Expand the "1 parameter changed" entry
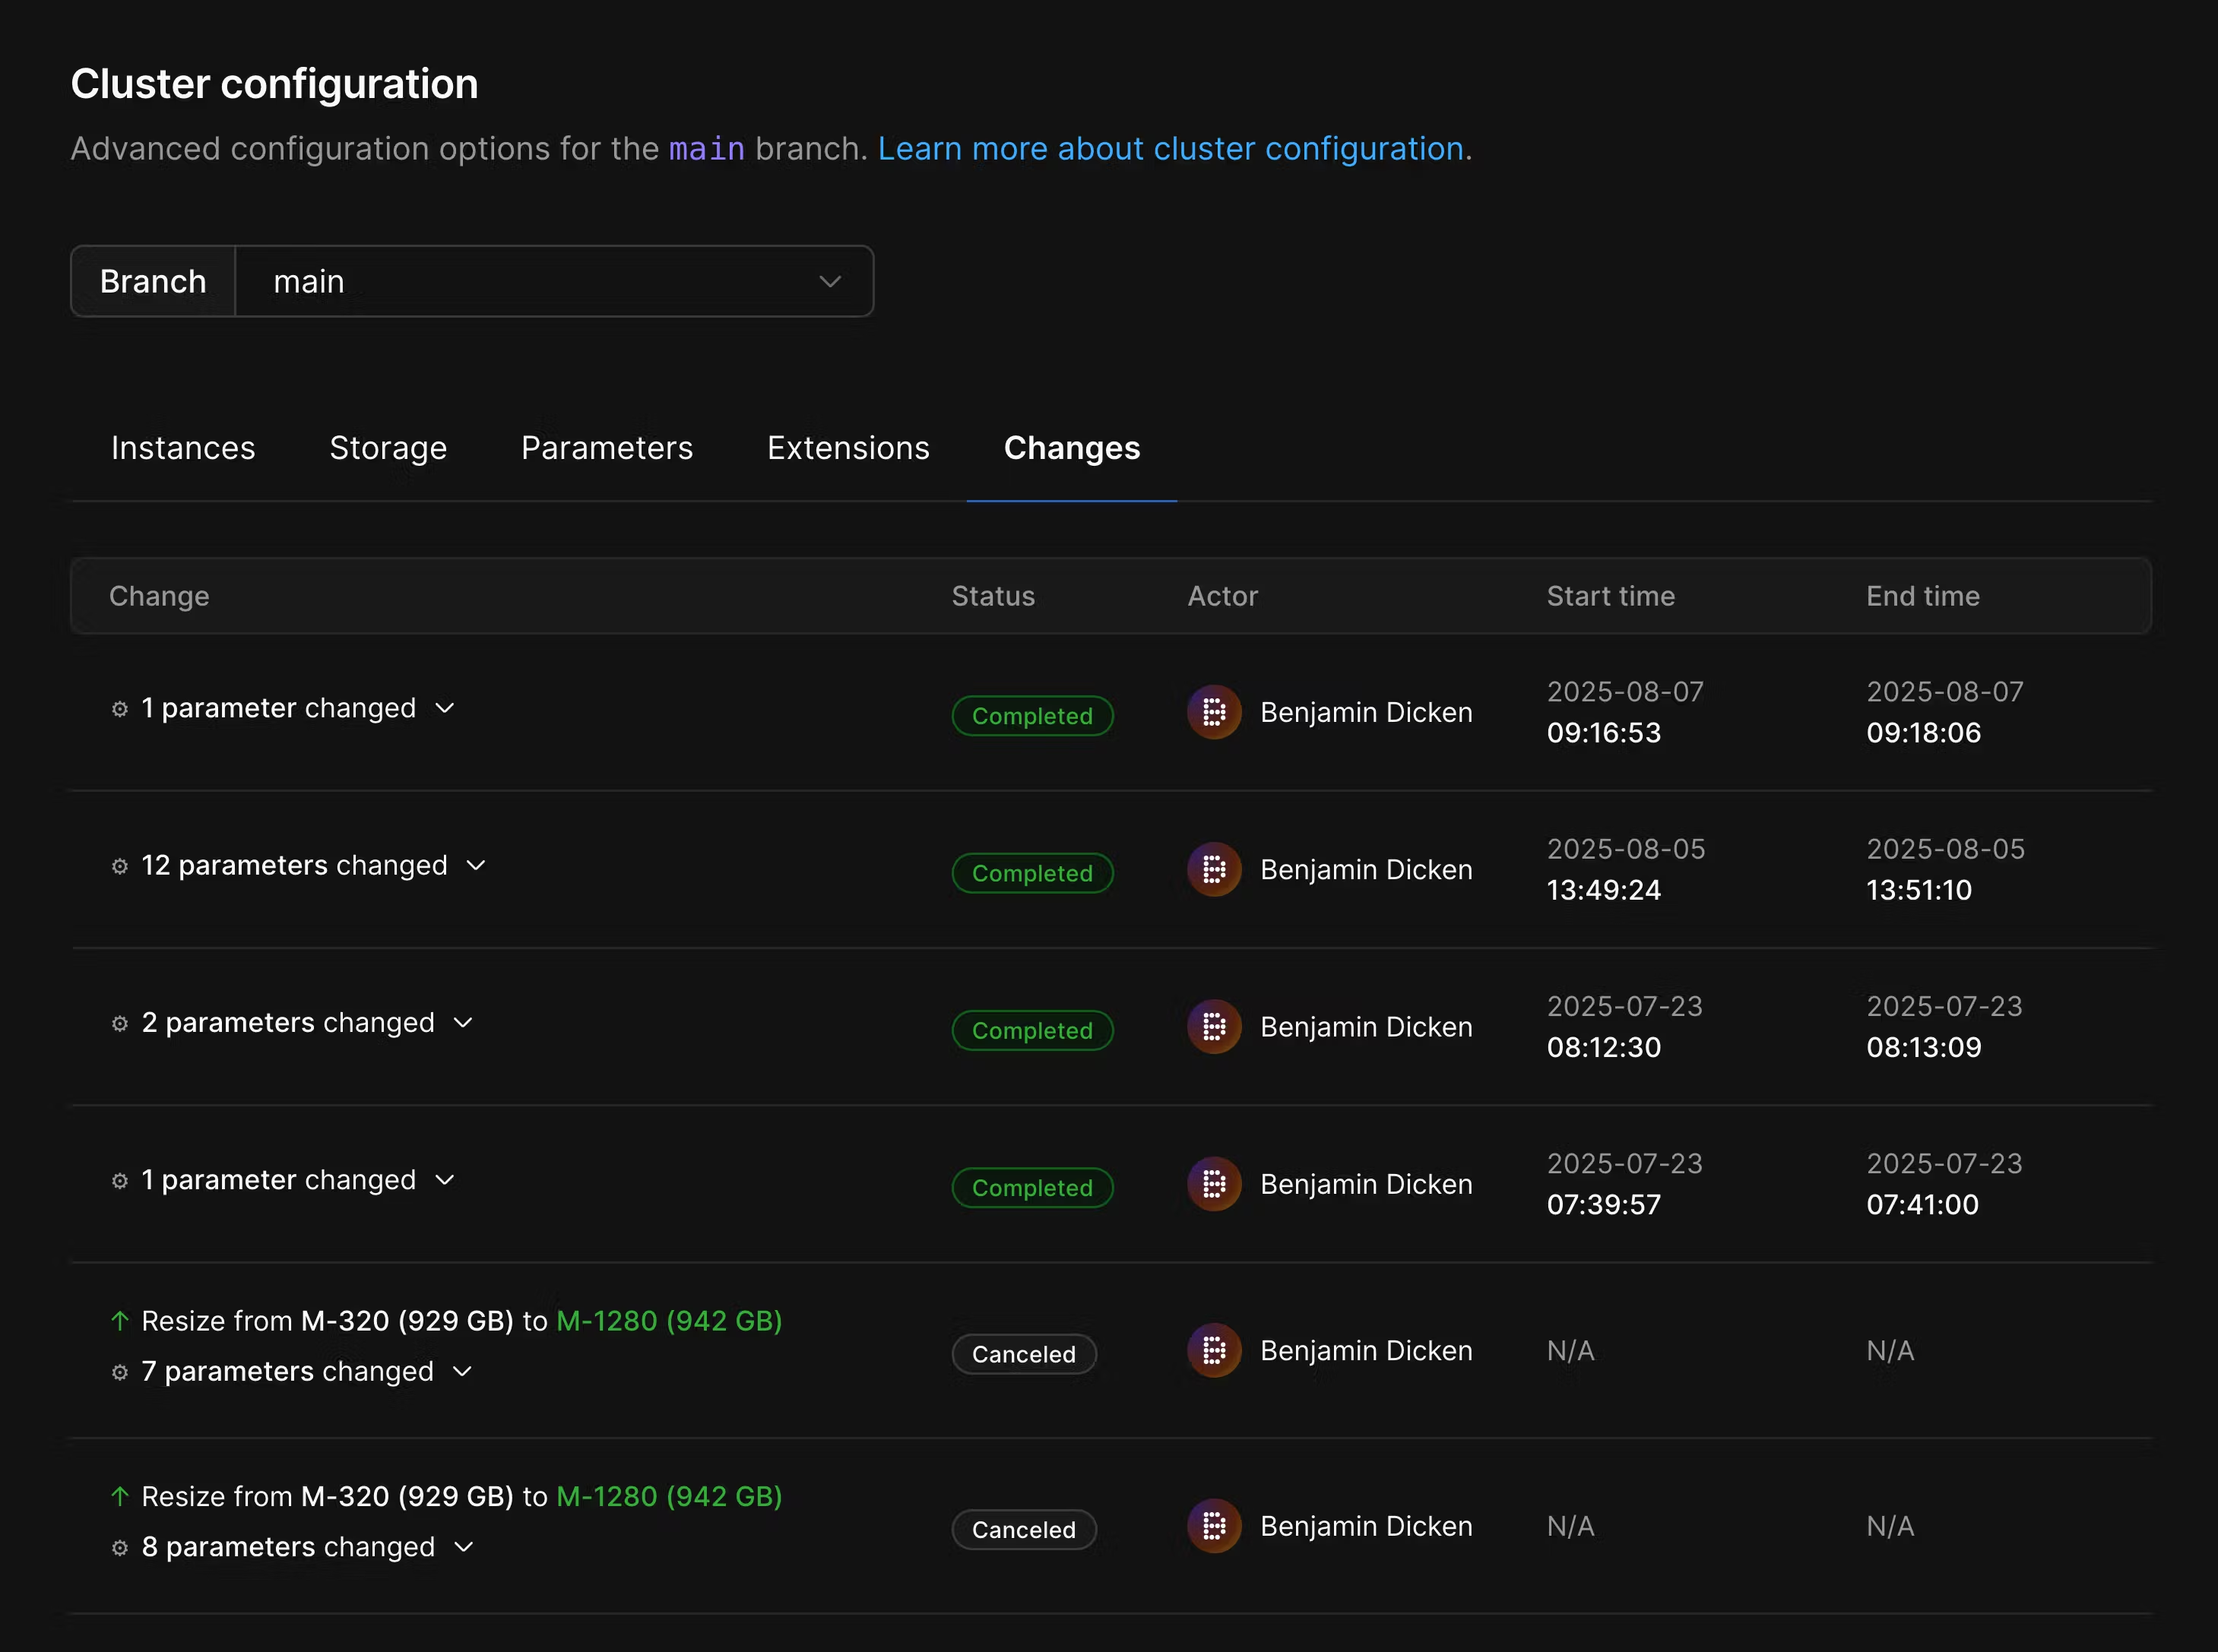The image size is (2218, 1652). pos(446,708)
